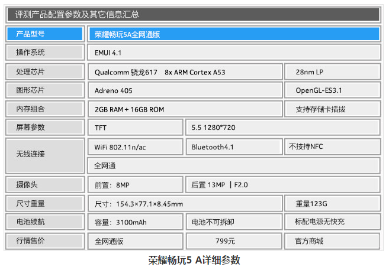Select the '操作系统' label cell
389x267 pixels.
(x=45, y=52)
